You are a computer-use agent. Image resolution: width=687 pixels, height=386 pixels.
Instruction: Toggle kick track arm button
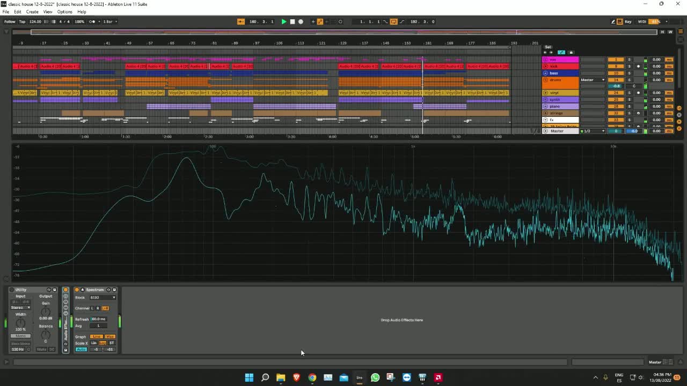click(638, 66)
